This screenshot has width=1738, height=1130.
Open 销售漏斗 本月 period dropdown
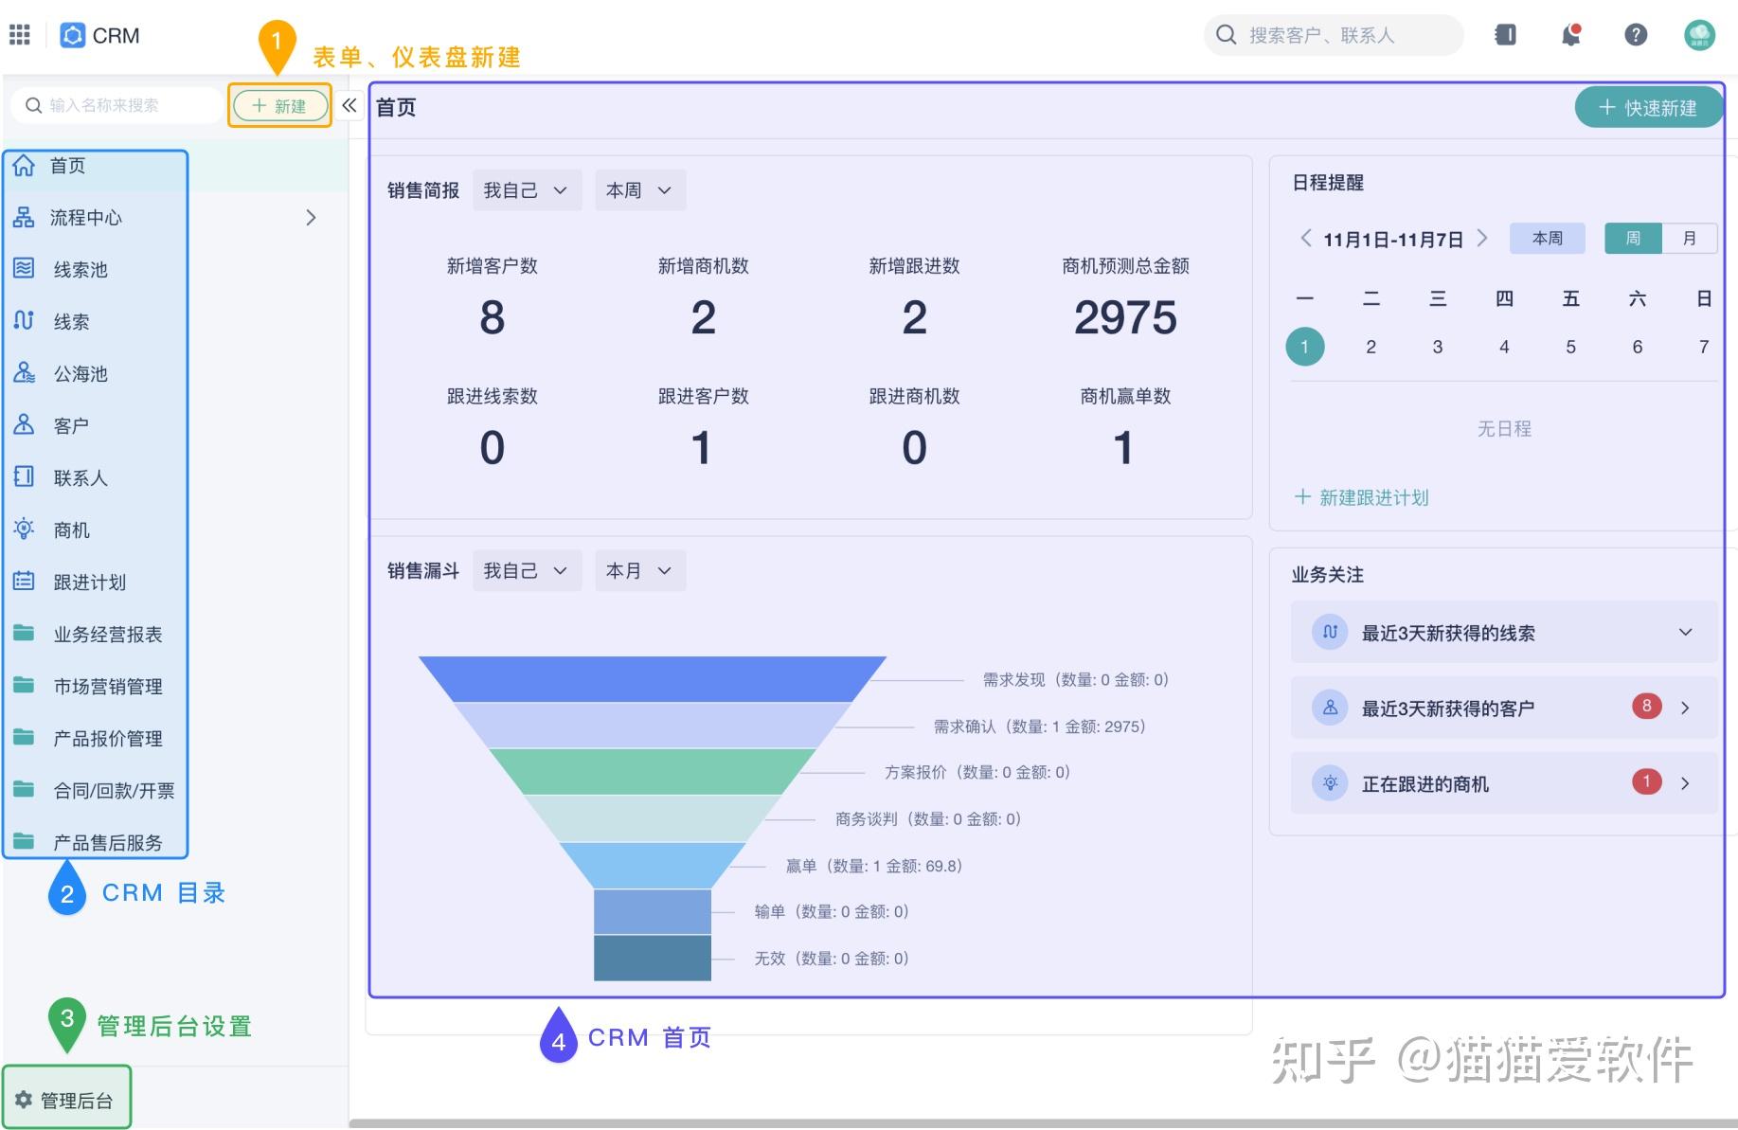pyautogui.click(x=640, y=571)
